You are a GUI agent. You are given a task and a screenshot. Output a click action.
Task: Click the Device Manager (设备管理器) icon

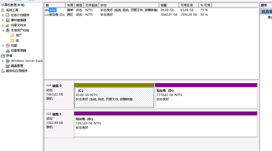7,51
